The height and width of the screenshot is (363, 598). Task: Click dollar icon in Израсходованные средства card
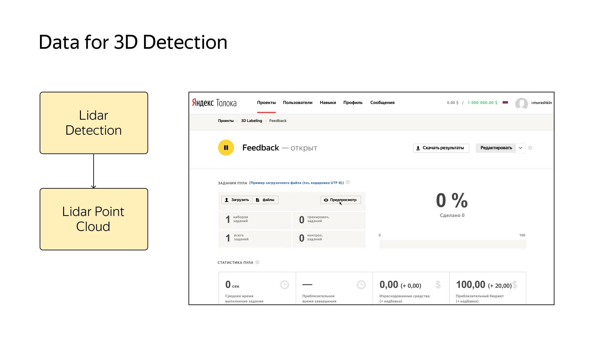click(438, 285)
